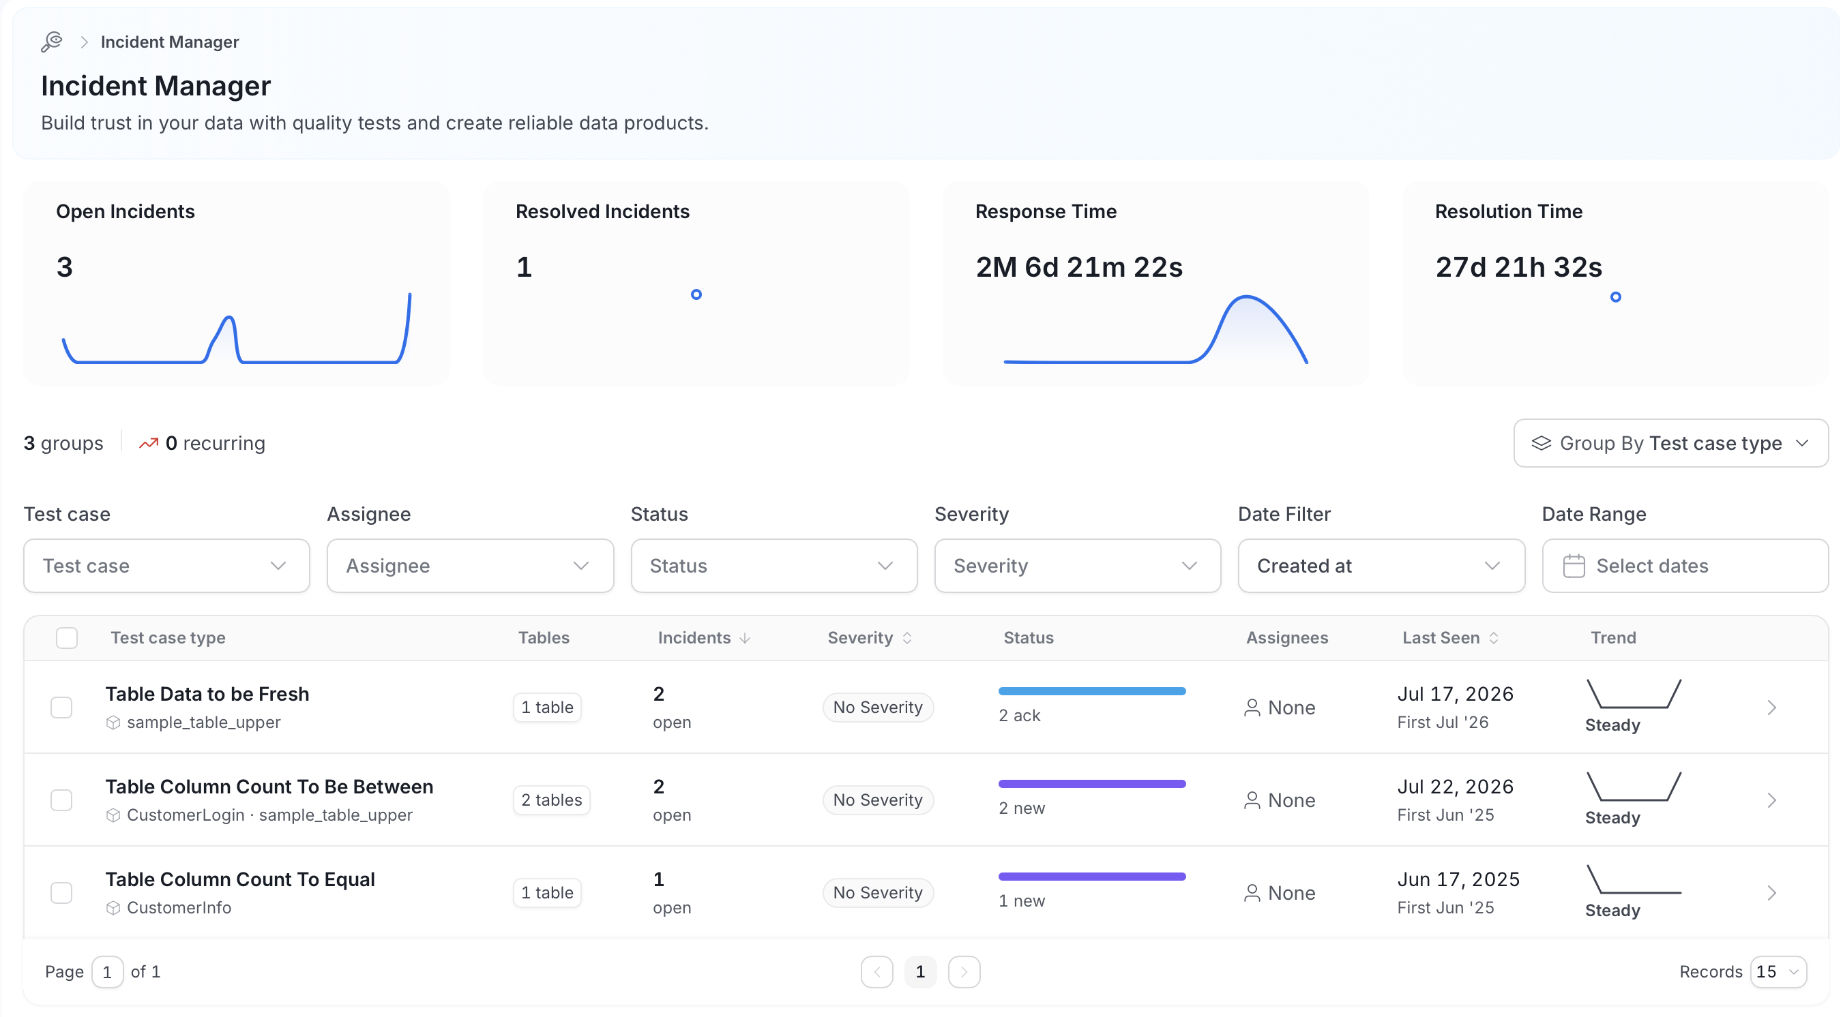The height and width of the screenshot is (1017, 1843).
Task: Click assignee person icon in Table Data to be Fresh row
Action: pos(1252,708)
